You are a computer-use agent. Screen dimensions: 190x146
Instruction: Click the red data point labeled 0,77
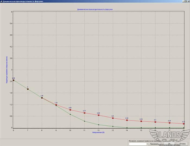(x=84, y=113)
